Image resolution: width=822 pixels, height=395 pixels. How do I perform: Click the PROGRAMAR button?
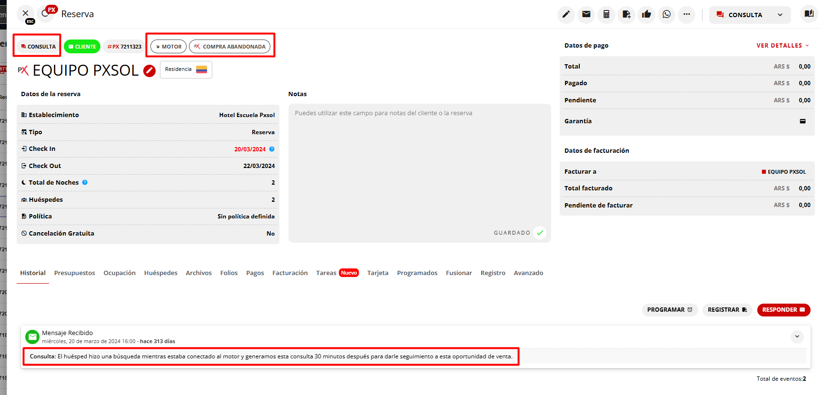coord(670,310)
